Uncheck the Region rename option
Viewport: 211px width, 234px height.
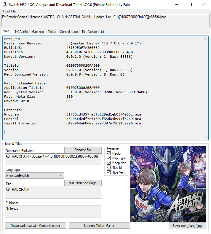109,153
